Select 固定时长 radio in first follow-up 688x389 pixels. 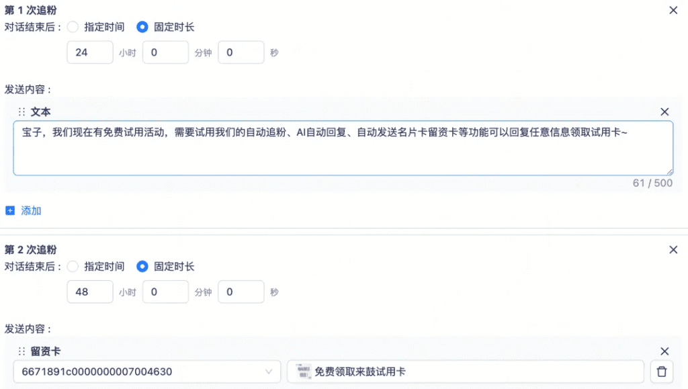tap(142, 27)
